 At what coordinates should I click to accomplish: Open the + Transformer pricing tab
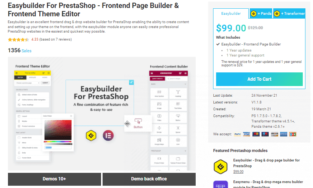tap(289, 14)
